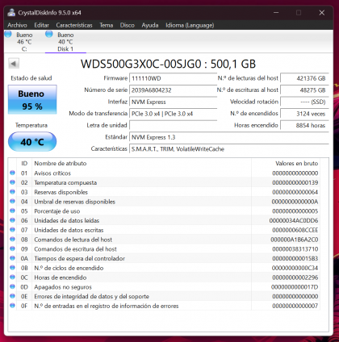
Task: Select the Disk 1 health status icon
Action: (x=49, y=34)
